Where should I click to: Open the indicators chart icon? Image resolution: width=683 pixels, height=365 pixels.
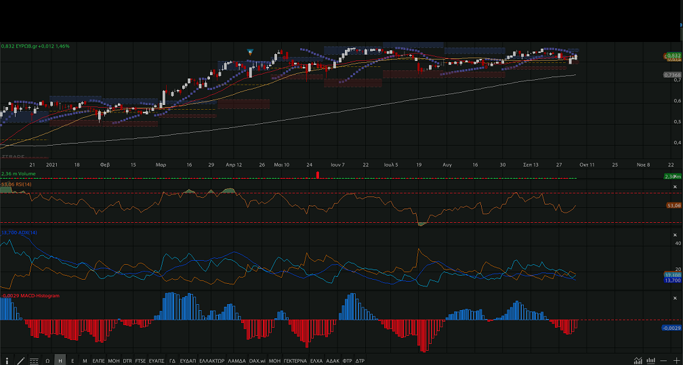[638, 361]
